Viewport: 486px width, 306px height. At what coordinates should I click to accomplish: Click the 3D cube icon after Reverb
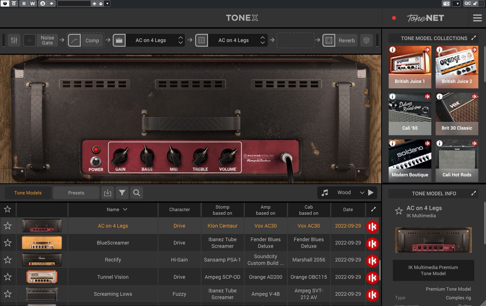pos(366,40)
